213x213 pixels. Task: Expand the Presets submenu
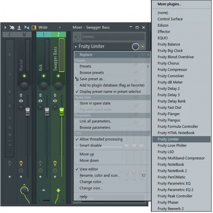click(113, 66)
